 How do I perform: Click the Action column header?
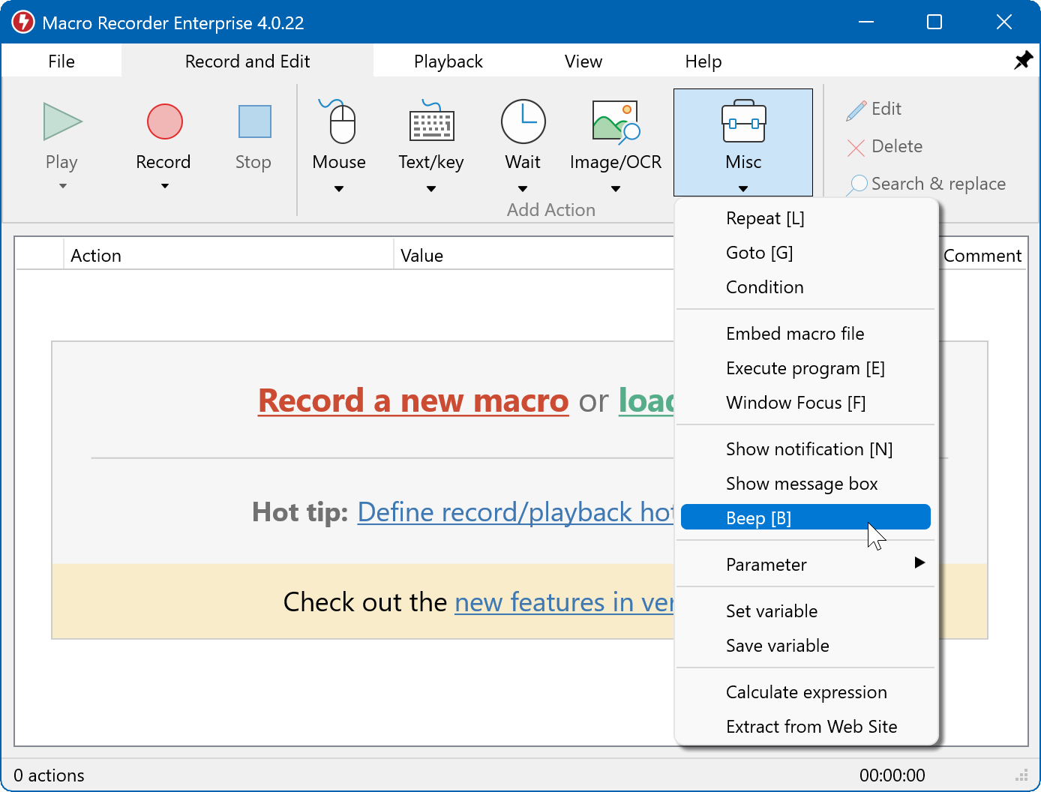pyautogui.click(x=96, y=256)
